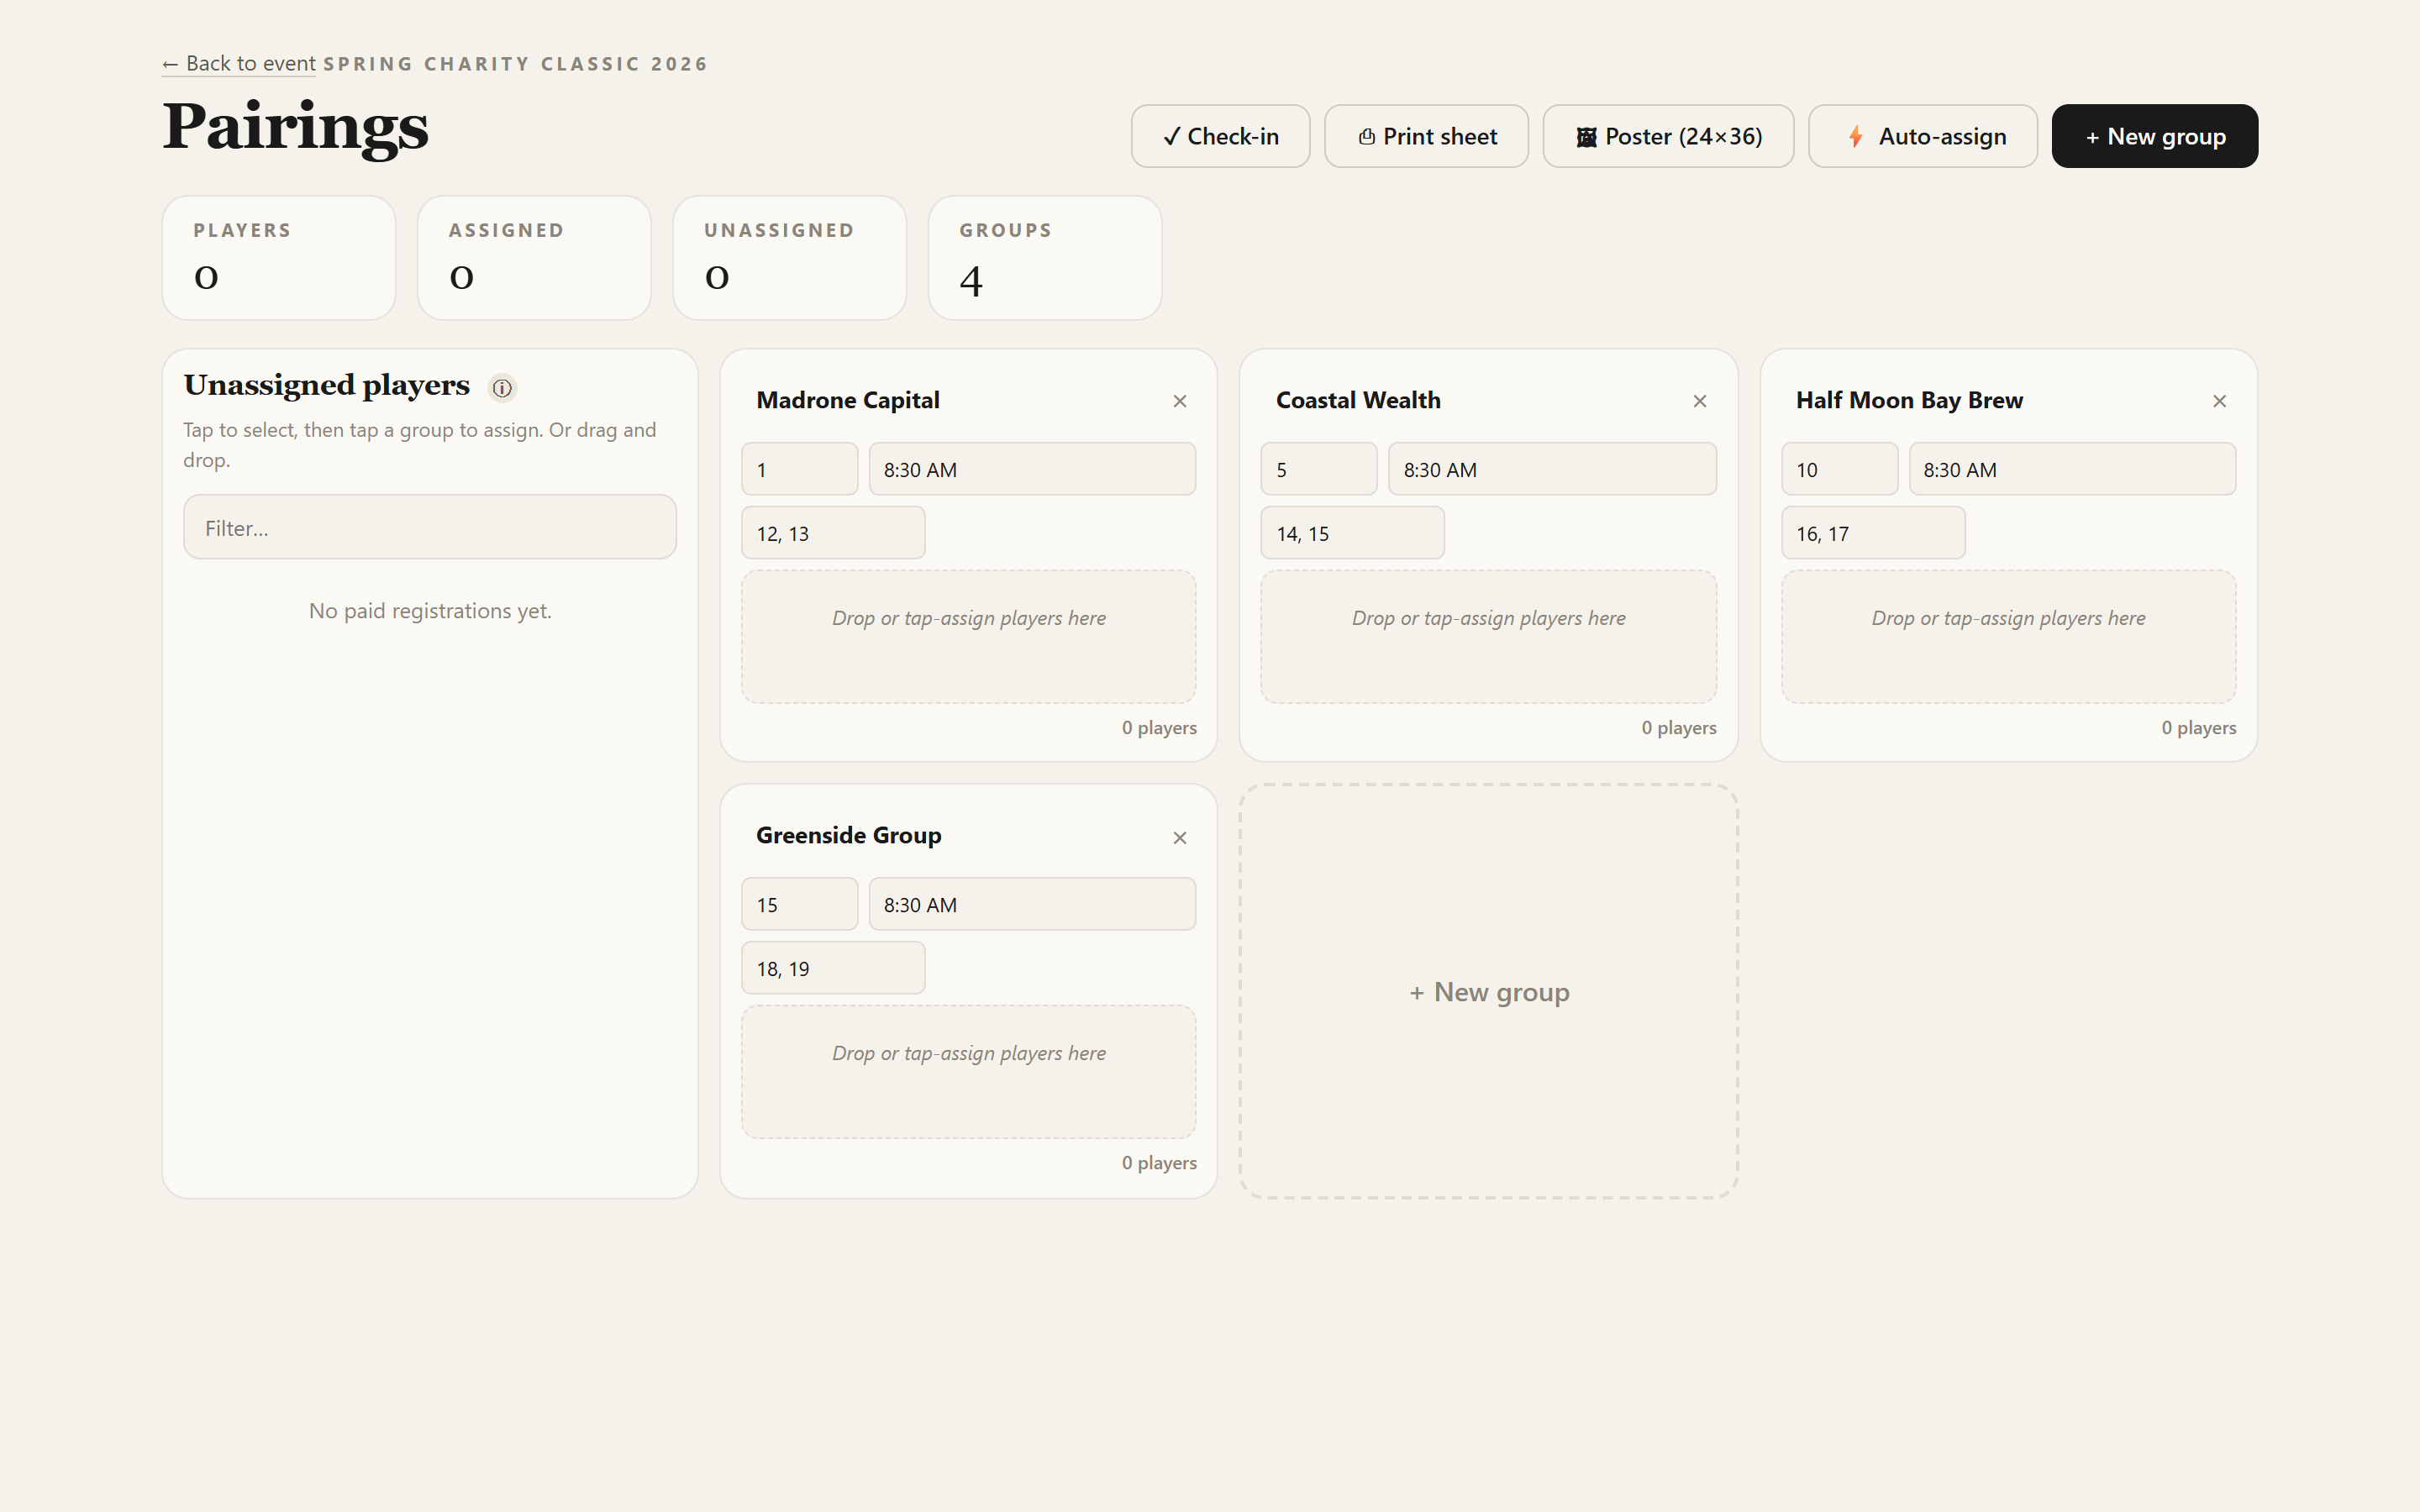
Task: Click 'SPRING CHARITY CLASSIC 2026' label
Action: (515, 64)
